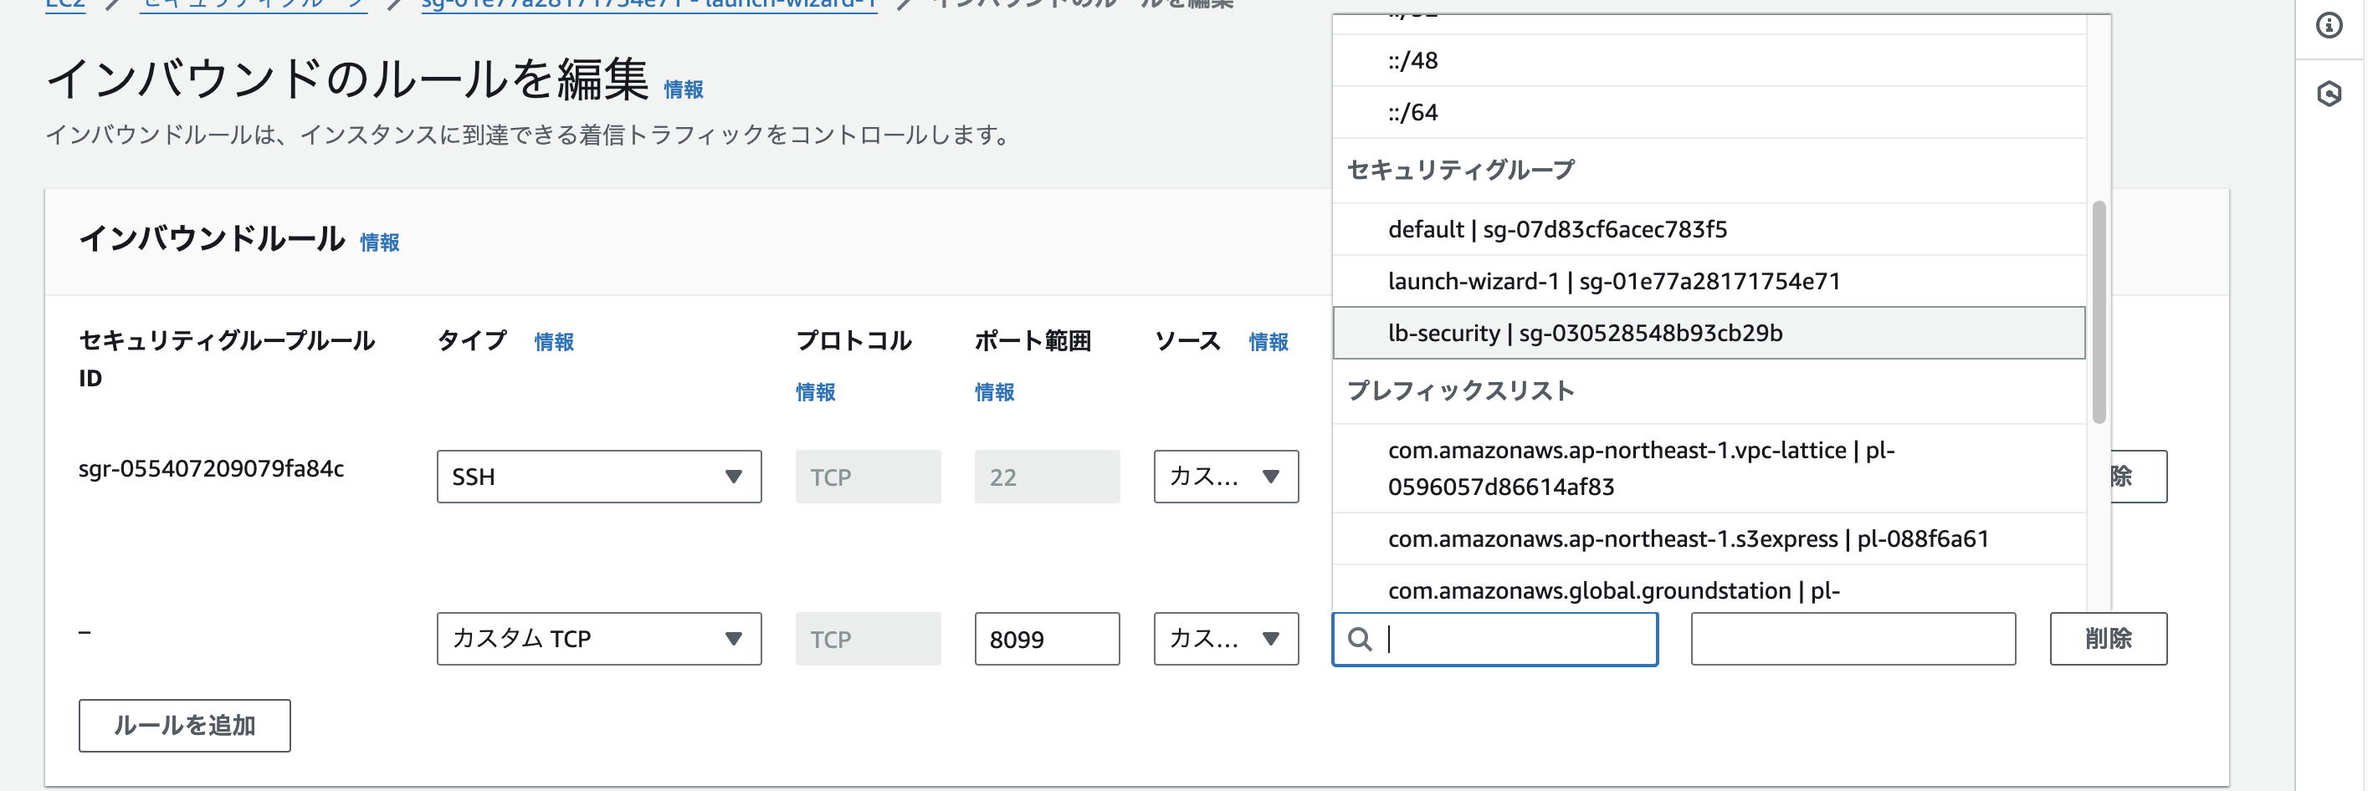Open 情報 link under プロトコル column
Image resolution: width=2368 pixels, height=791 pixels.
815,392
